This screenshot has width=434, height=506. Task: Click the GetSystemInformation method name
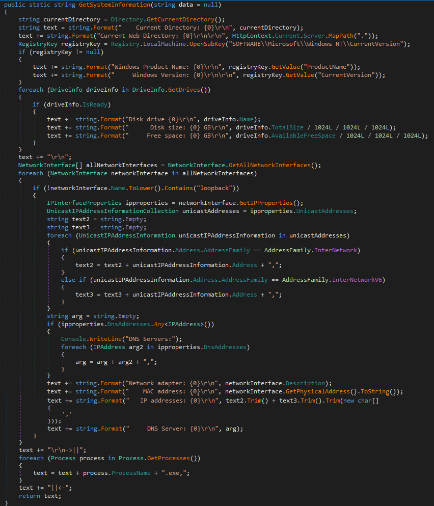[115, 5]
